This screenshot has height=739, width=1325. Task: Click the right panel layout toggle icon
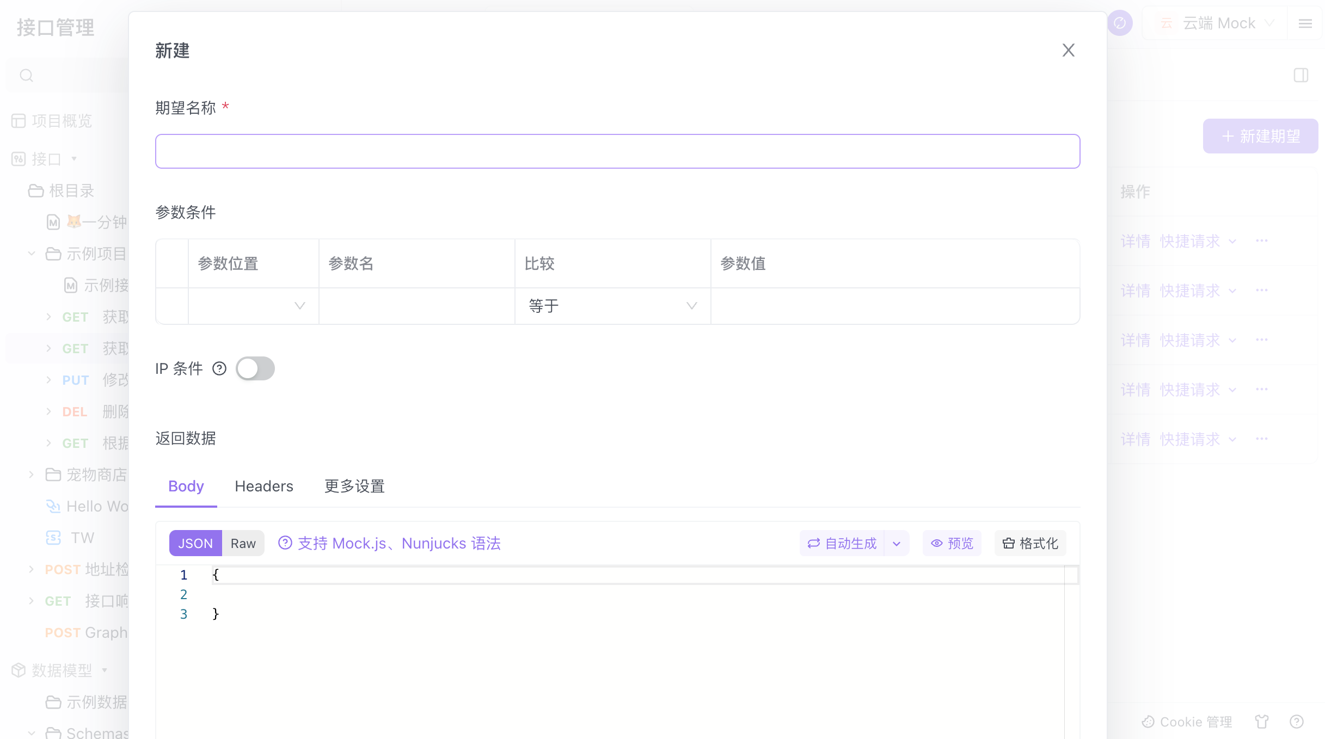[1301, 75]
